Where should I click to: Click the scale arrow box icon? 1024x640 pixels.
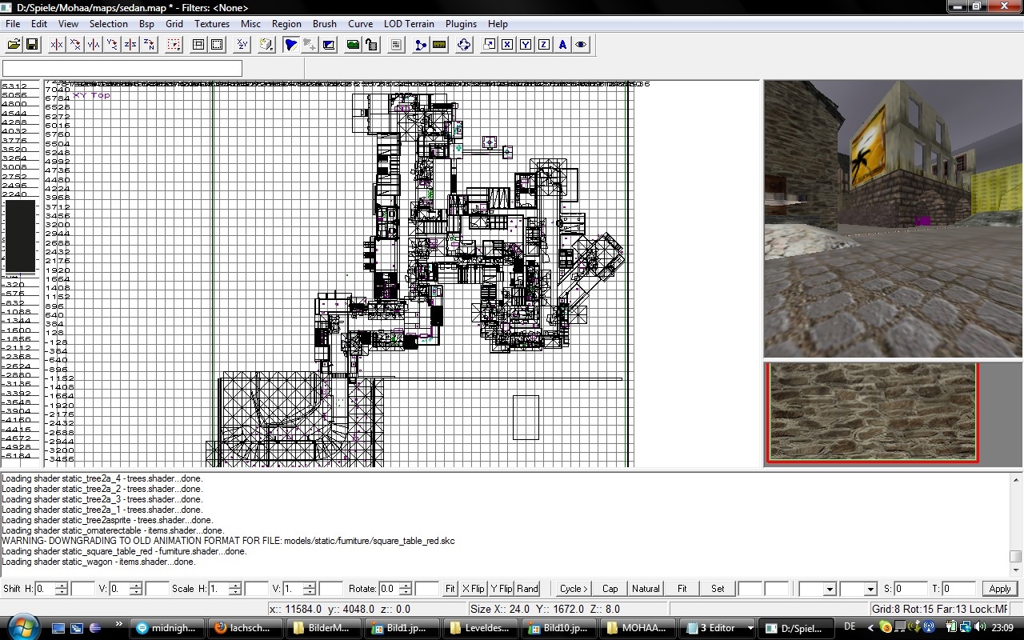[x=489, y=45]
